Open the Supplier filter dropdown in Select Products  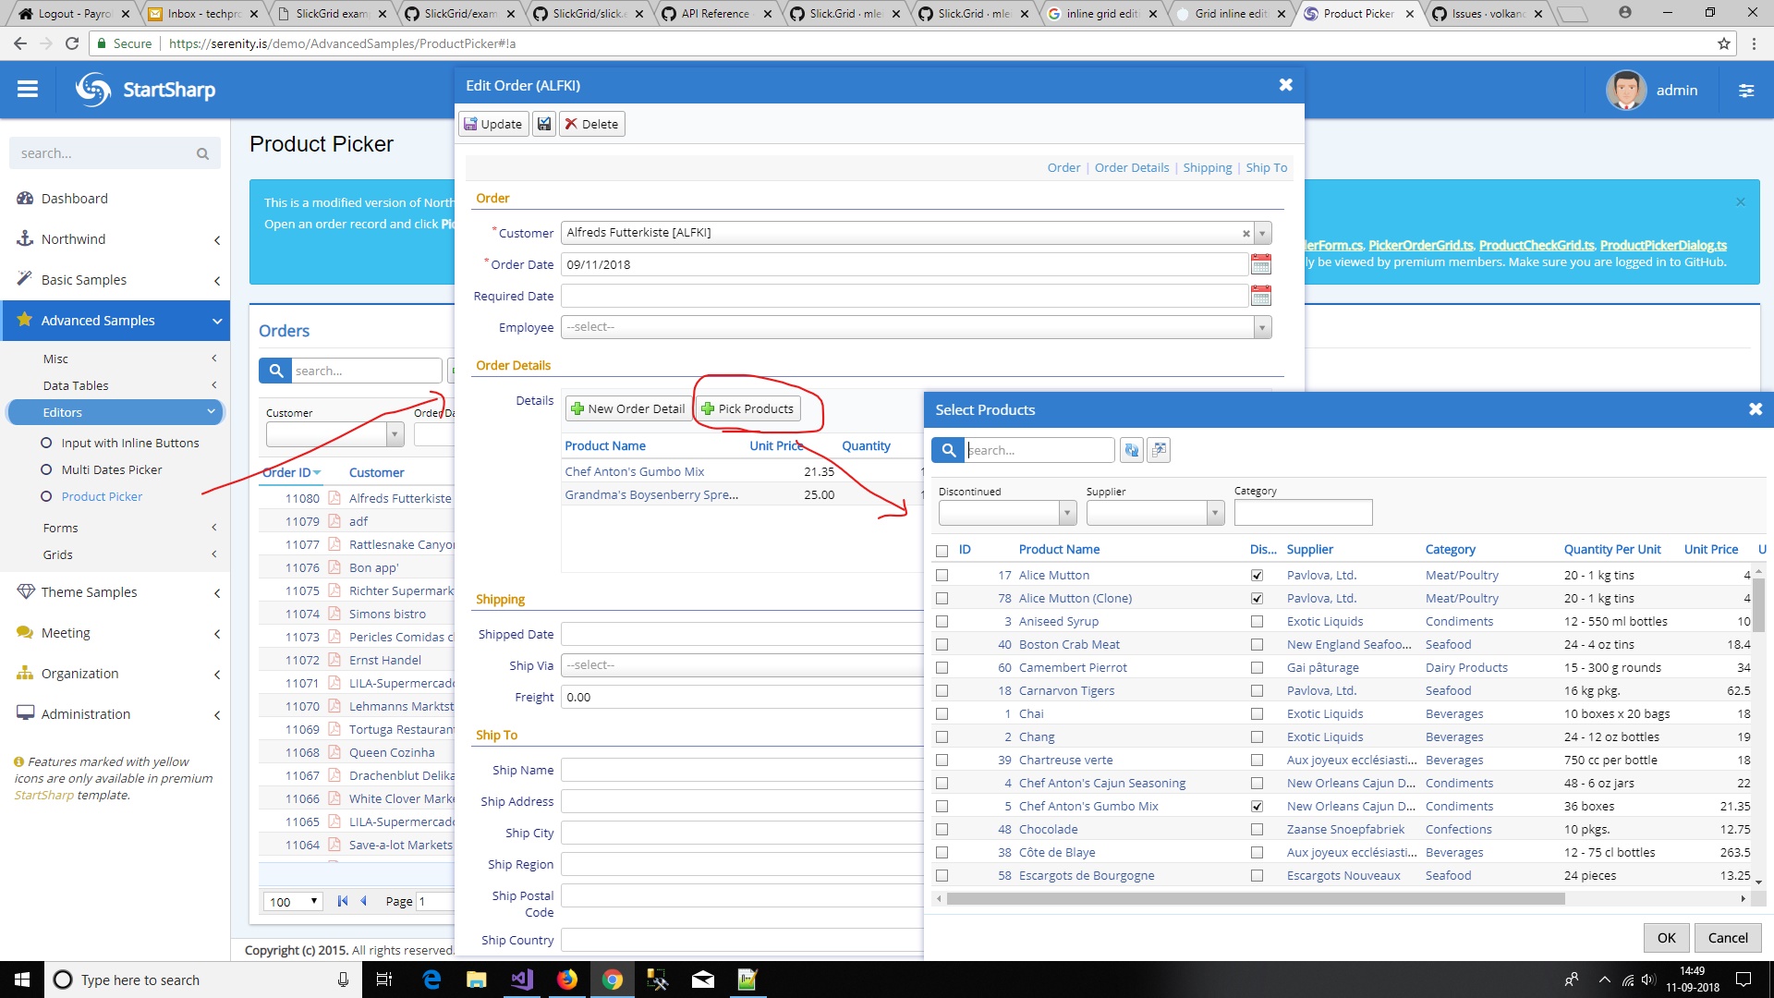1215,513
